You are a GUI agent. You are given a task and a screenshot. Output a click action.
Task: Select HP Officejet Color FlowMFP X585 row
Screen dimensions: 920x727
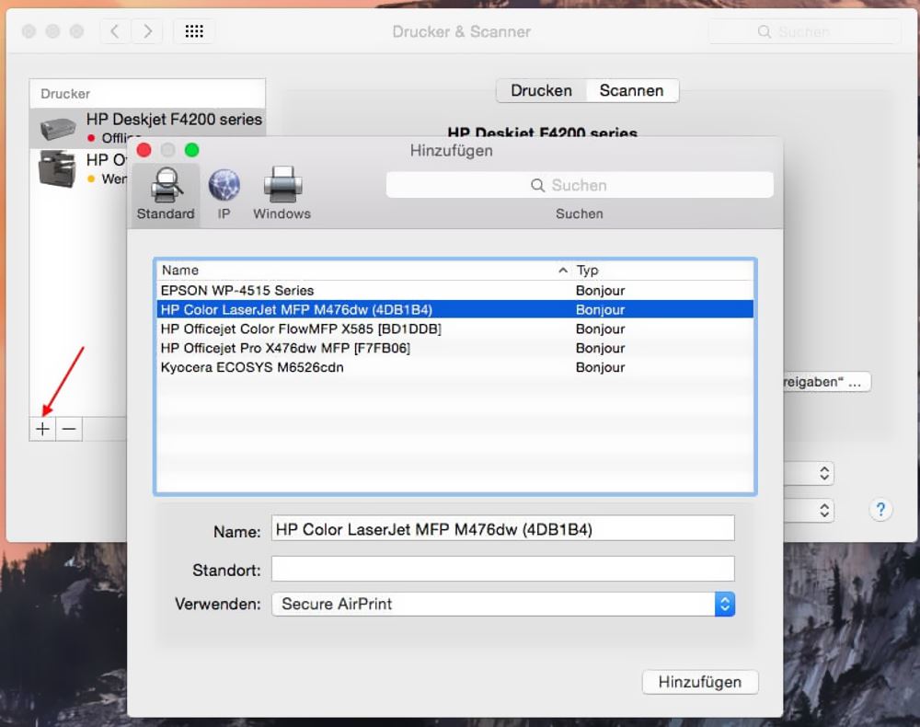pos(454,329)
